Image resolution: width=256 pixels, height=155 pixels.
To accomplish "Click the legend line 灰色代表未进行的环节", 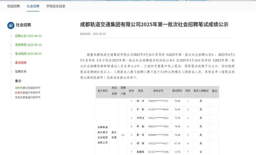I will [x=28, y=97].
